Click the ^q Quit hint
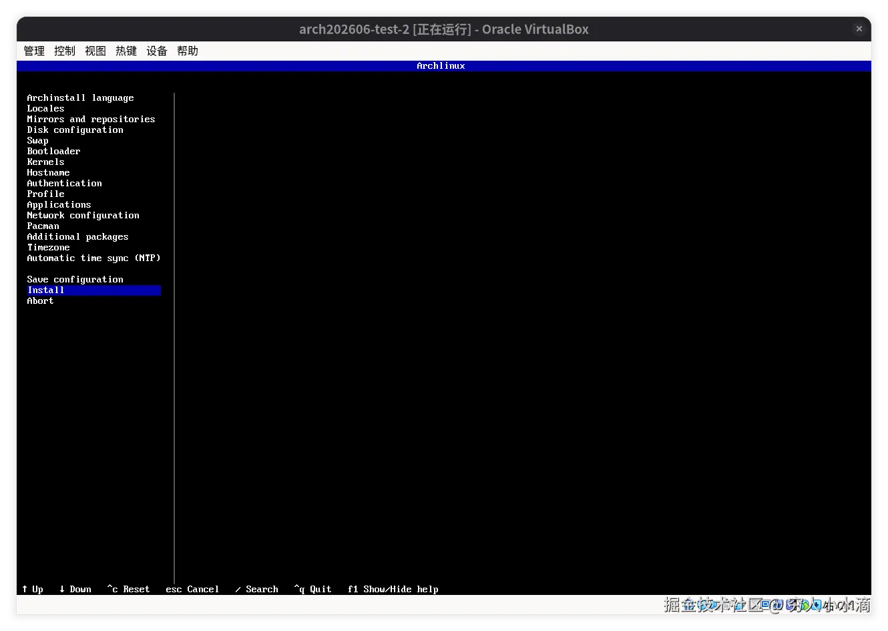This screenshot has height=631, width=888. [x=312, y=589]
